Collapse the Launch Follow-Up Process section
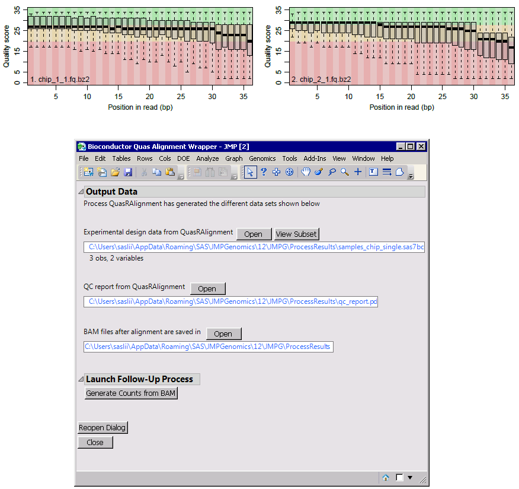The height and width of the screenshot is (489, 519). tap(80, 379)
